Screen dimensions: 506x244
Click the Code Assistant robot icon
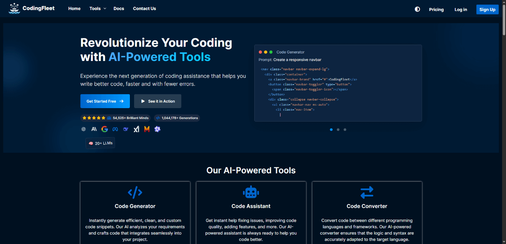tap(251, 192)
